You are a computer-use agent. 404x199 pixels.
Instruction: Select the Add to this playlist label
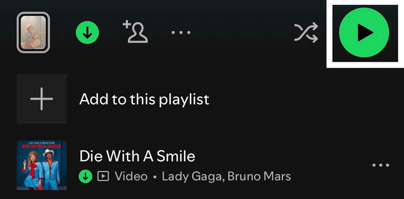pos(144,99)
